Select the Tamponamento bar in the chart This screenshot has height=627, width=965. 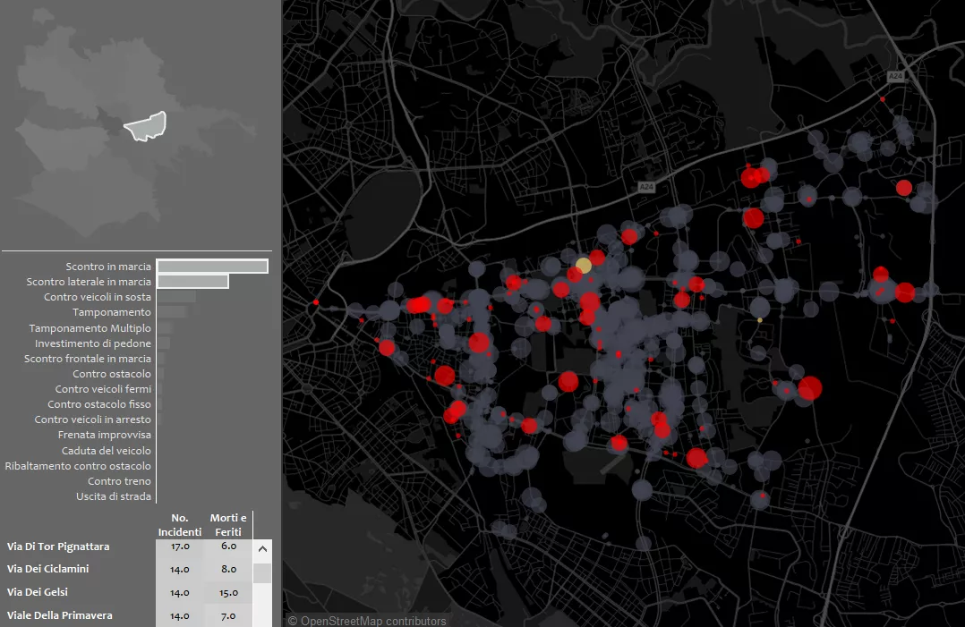coord(172,312)
